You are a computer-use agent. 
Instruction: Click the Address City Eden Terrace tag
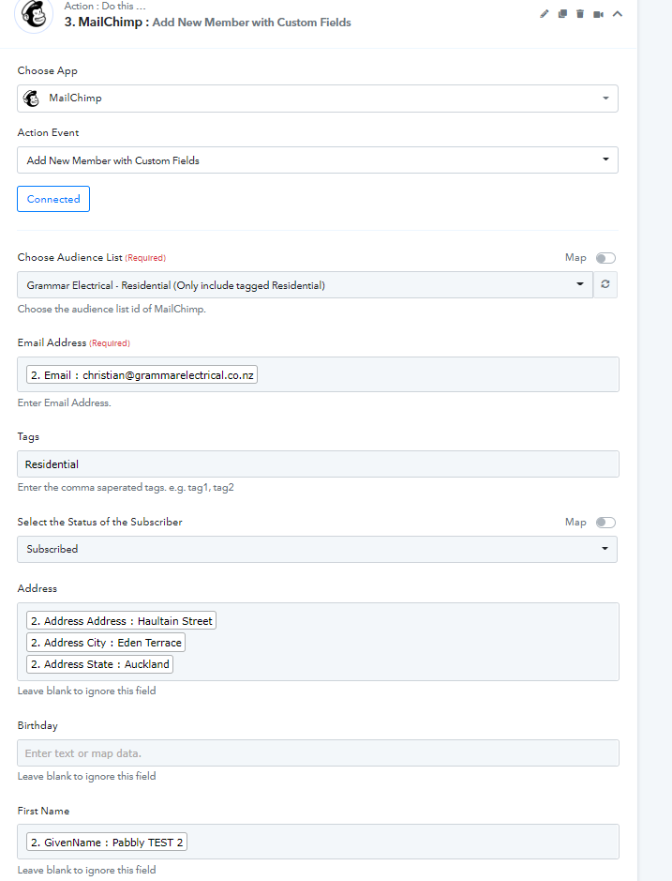[106, 642]
